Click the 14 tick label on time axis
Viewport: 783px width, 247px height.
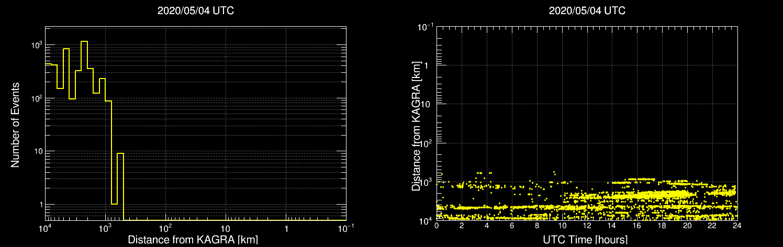(x=612, y=226)
